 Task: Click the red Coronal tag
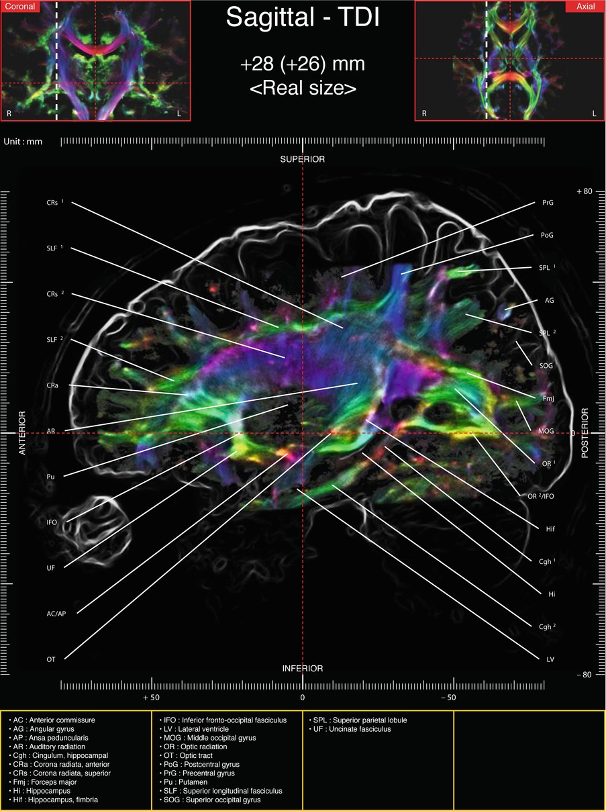coord(18,7)
